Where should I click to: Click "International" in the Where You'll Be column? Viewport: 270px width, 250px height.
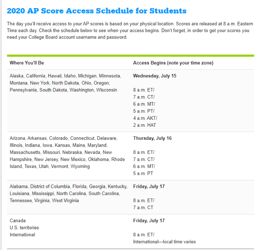coord(22,235)
